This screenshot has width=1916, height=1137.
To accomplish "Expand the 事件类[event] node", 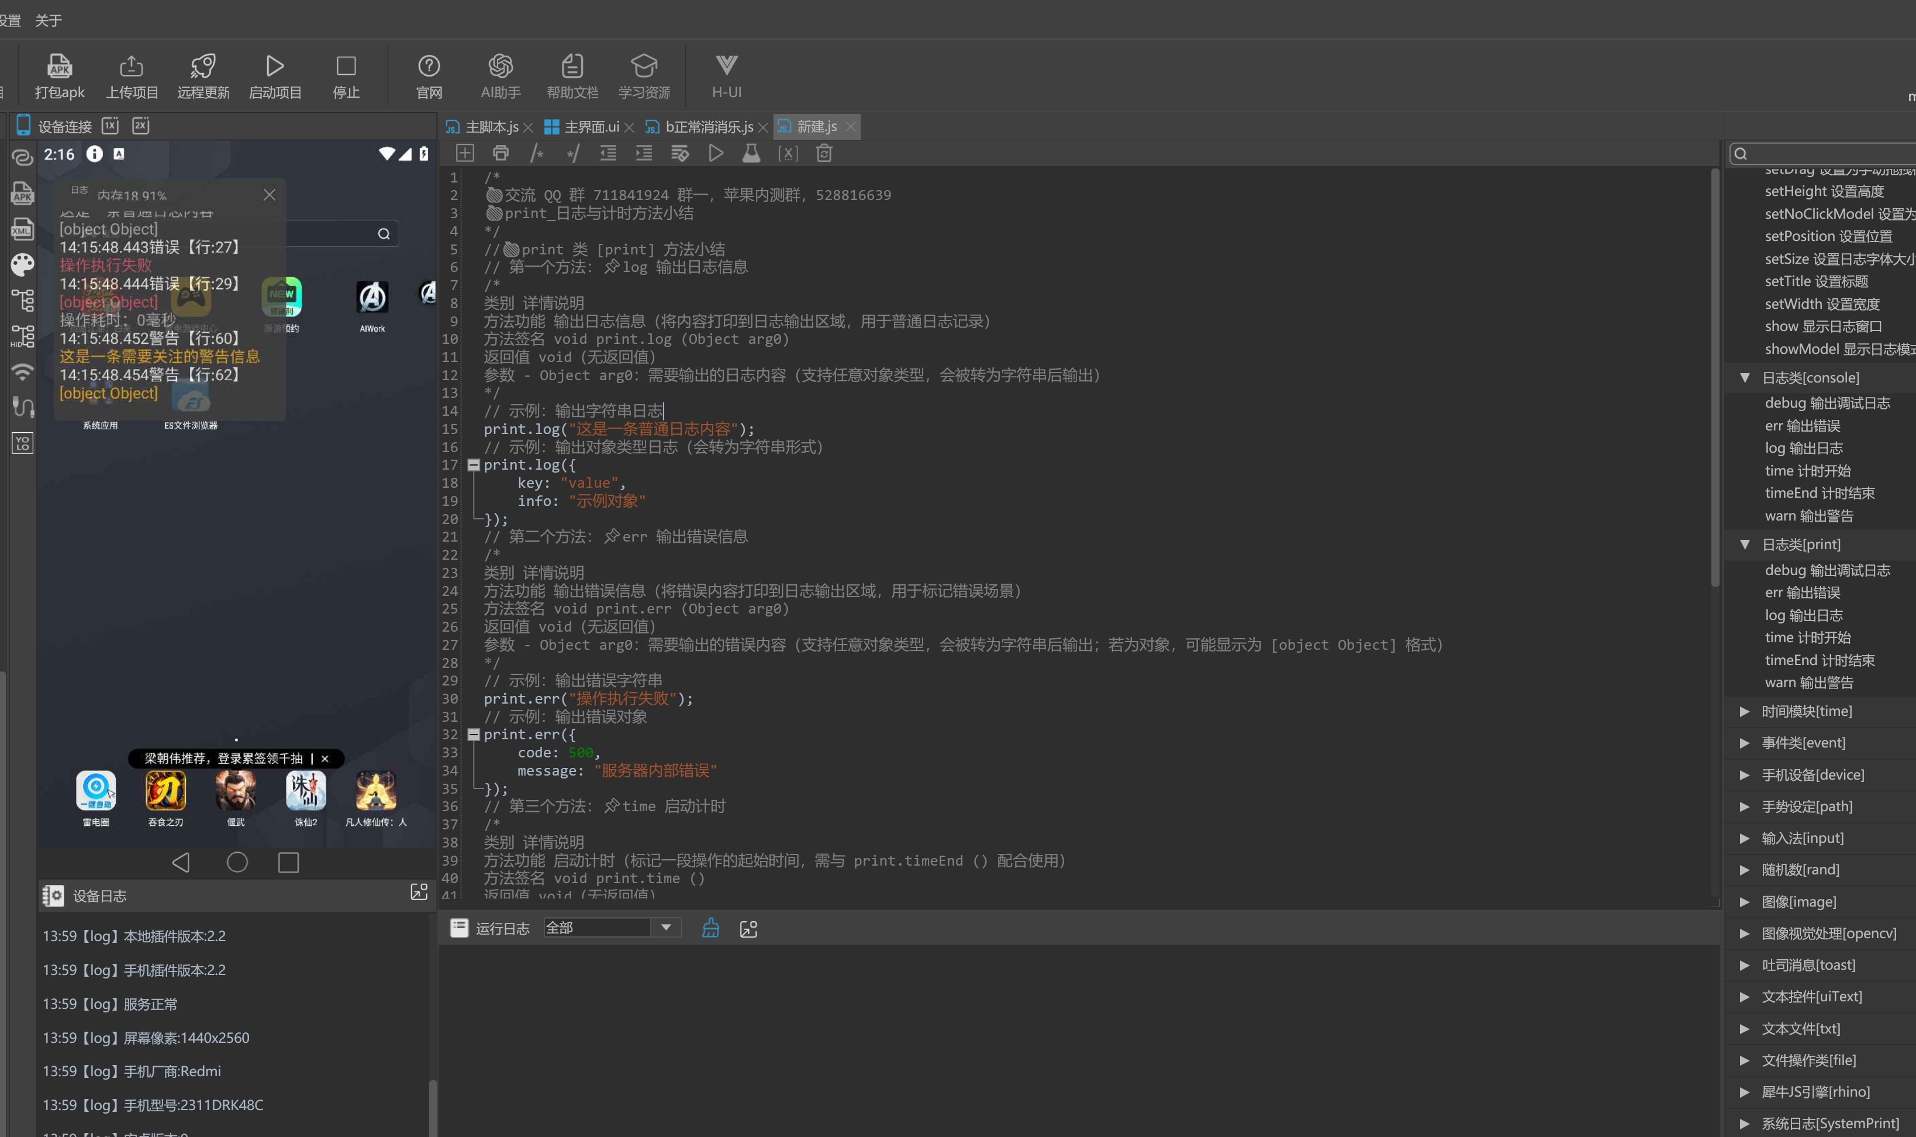I will point(1745,743).
